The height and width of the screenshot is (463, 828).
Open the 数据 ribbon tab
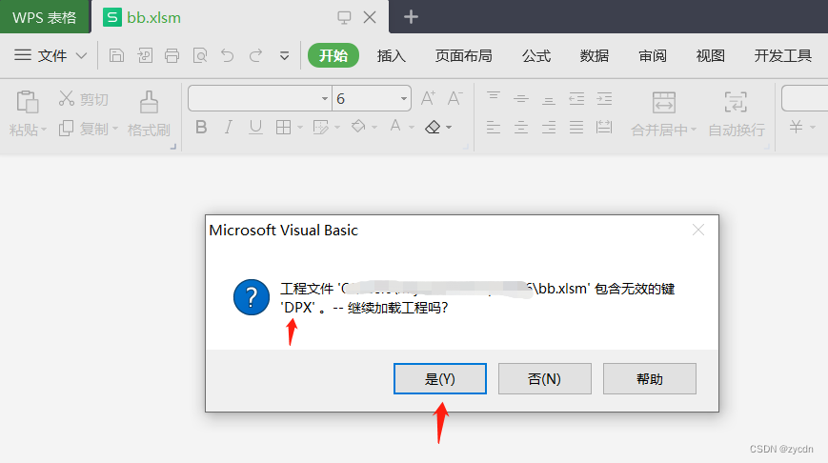594,55
